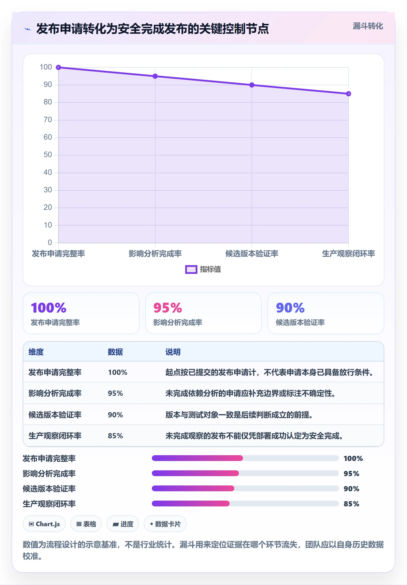Screen dimensions: 407x585
Task: Open the 95% 影响分析完成率 stat card
Action: [203, 313]
